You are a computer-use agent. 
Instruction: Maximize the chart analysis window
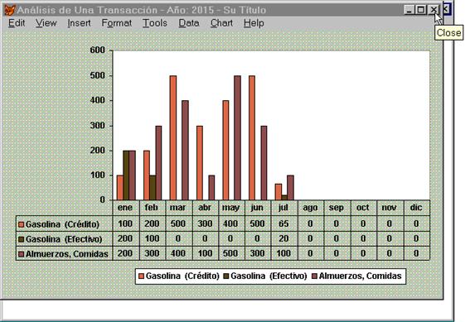click(420, 10)
